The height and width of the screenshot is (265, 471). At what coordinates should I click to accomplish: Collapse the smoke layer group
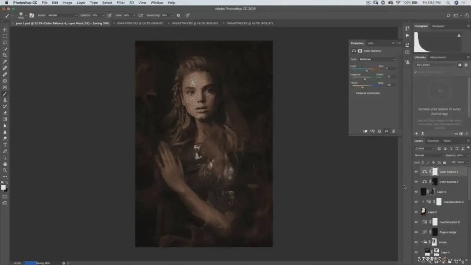pos(421,242)
